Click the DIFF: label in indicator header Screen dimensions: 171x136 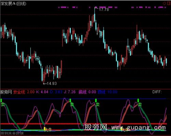[x=157, y=92]
